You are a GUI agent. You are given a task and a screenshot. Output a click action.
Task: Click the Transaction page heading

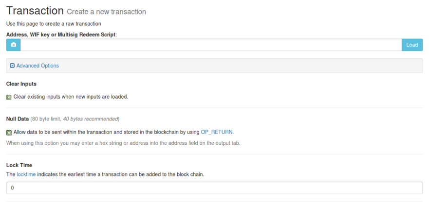[x=35, y=11]
